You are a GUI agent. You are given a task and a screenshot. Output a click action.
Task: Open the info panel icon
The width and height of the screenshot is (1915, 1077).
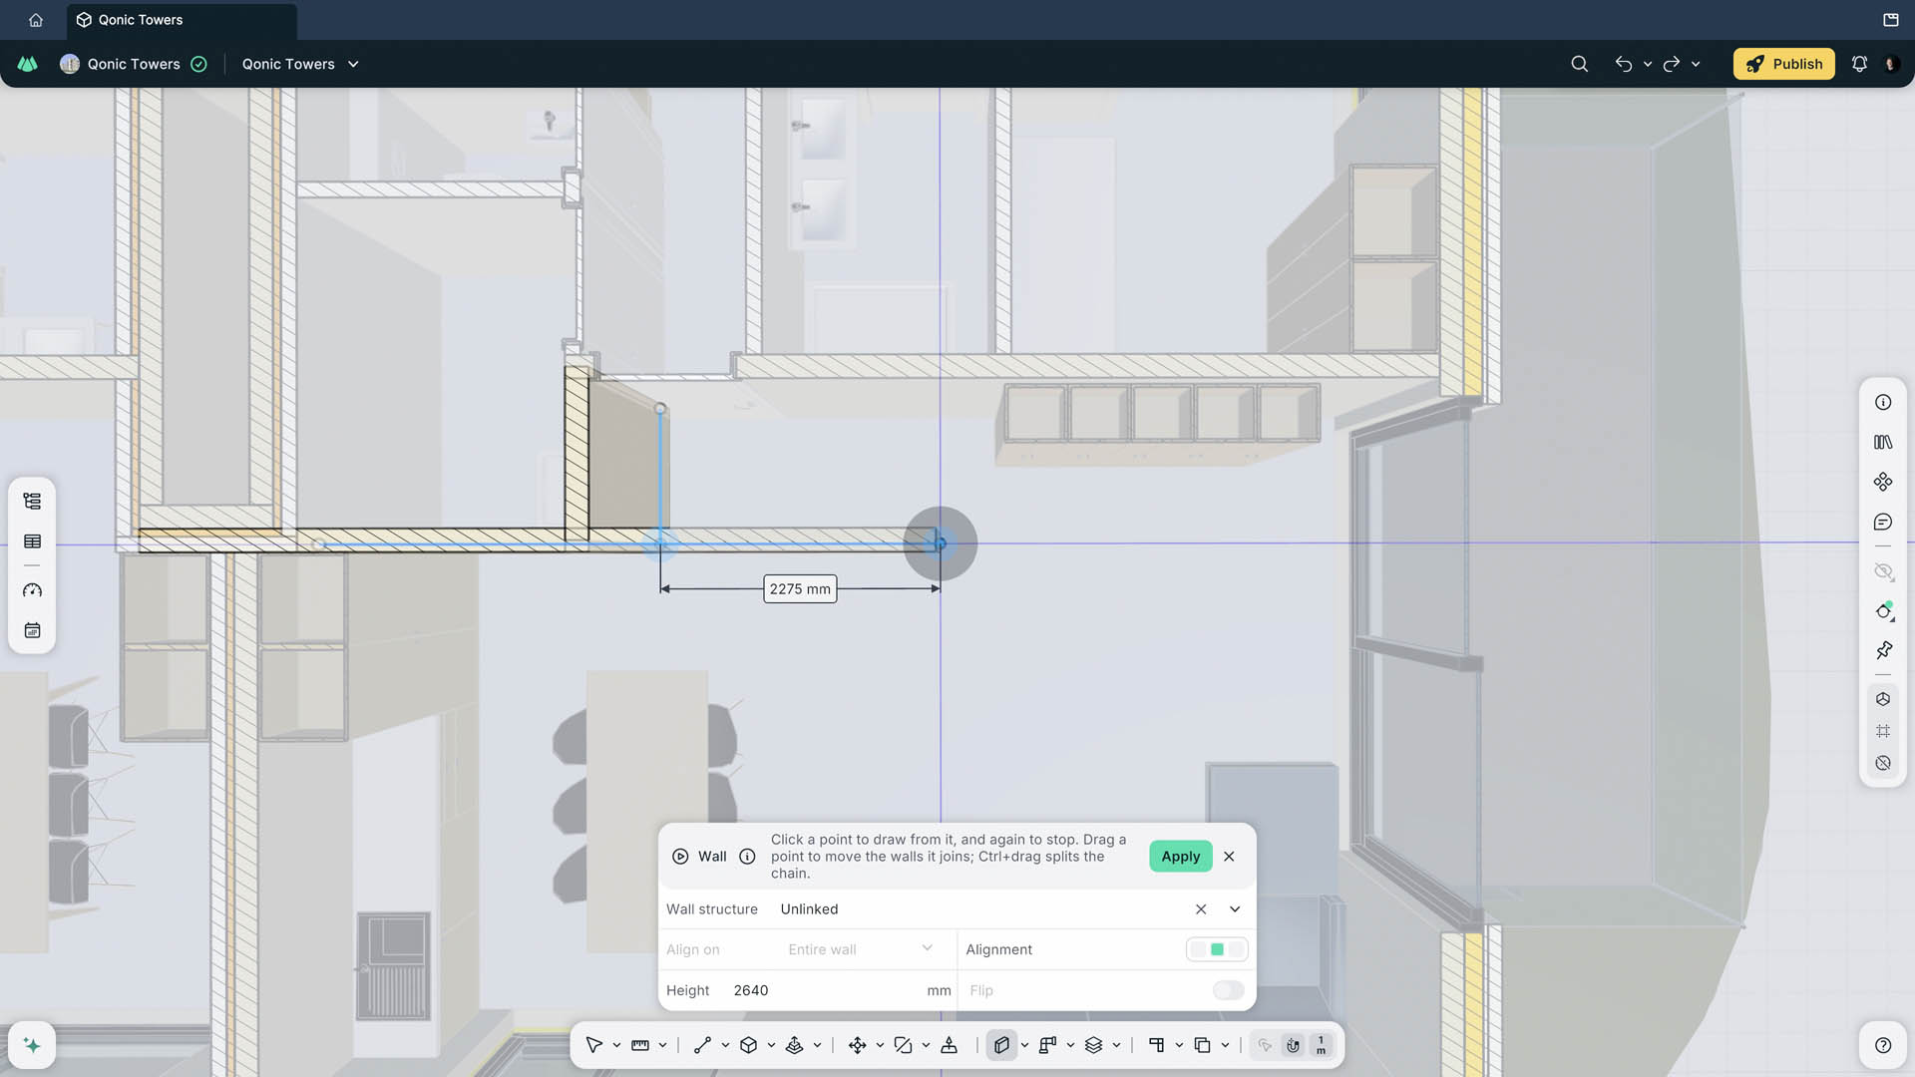[1883, 402]
